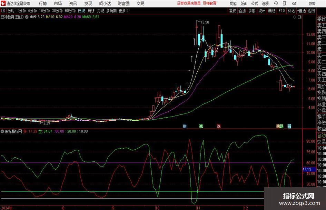Open 多周期 multi-period view

point(111,11)
